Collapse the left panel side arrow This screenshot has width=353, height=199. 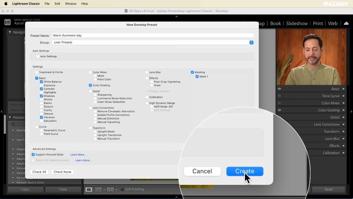pyautogui.click(x=1, y=112)
